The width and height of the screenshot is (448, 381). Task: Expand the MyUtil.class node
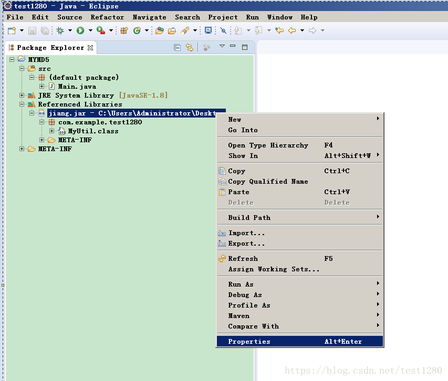point(51,131)
